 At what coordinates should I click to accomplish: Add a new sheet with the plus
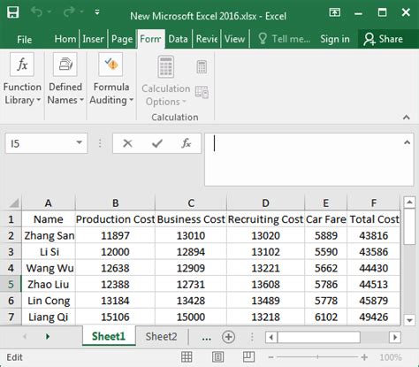(228, 337)
